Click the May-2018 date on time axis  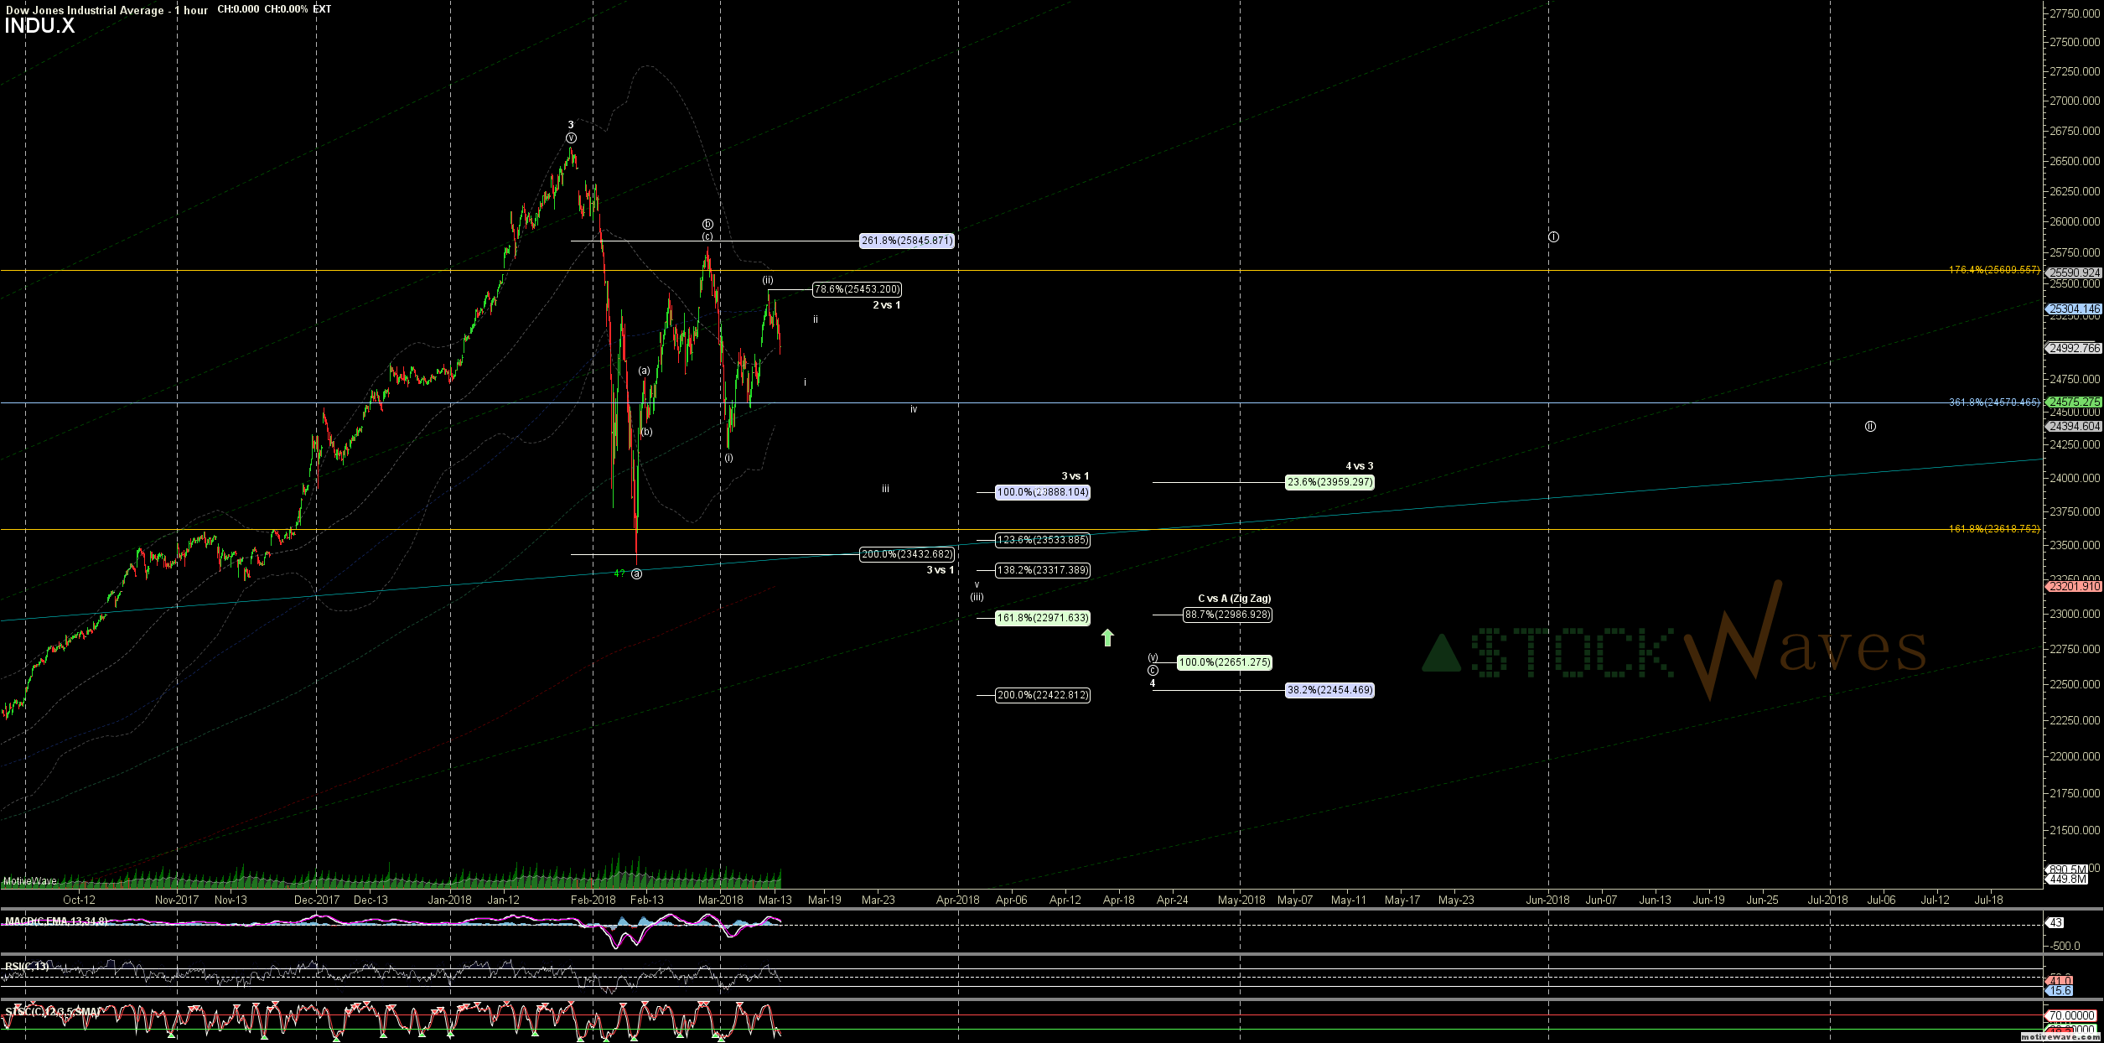(x=1241, y=900)
